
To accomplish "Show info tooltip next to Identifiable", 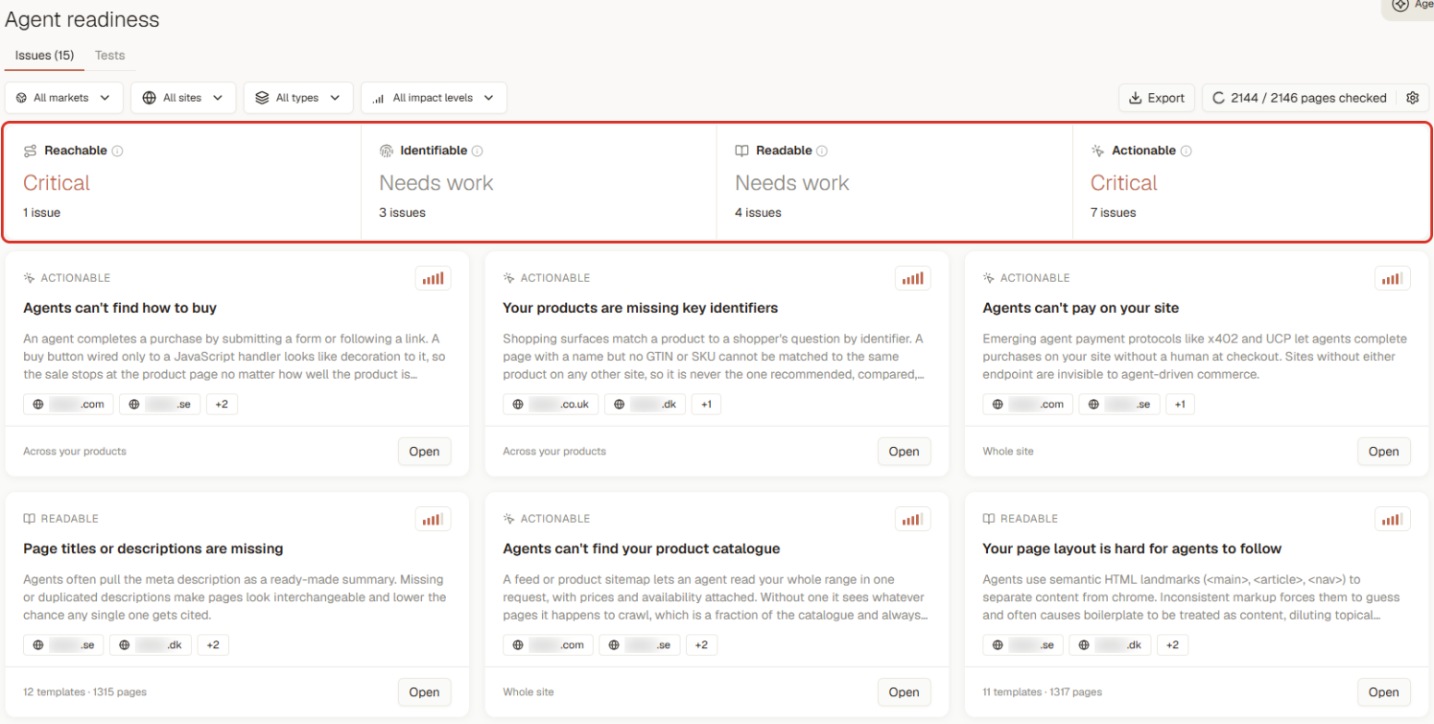I will pyautogui.click(x=477, y=151).
